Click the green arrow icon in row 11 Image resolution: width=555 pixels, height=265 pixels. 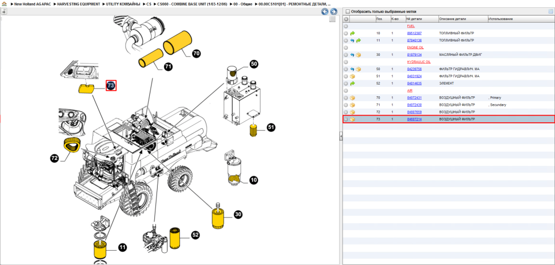[x=358, y=40]
